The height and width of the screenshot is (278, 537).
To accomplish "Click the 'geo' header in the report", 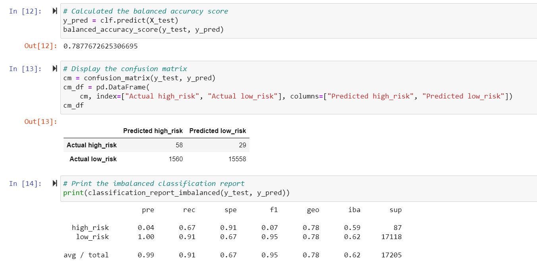I will tap(313, 210).
